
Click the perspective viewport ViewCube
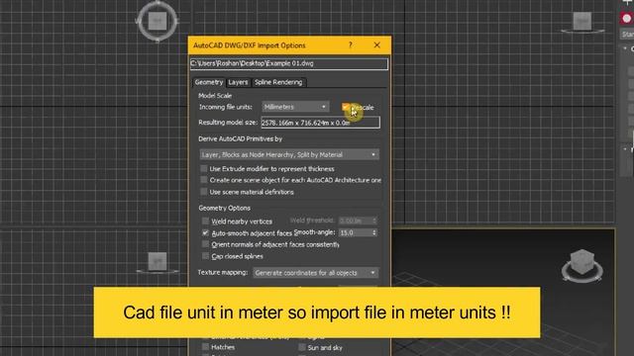(582, 265)
